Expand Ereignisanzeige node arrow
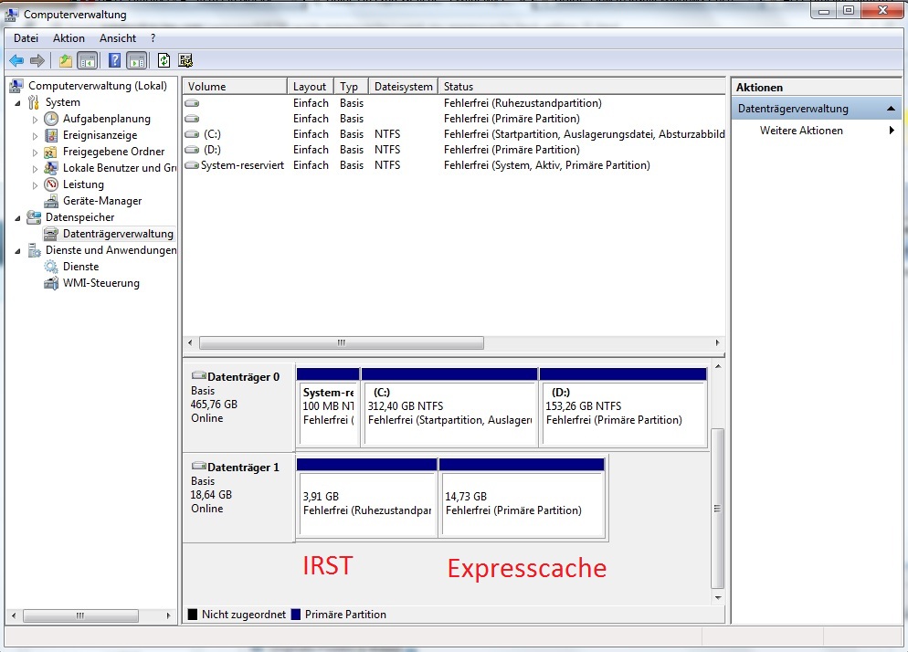 pyautogui.click(x=35, y=136)
